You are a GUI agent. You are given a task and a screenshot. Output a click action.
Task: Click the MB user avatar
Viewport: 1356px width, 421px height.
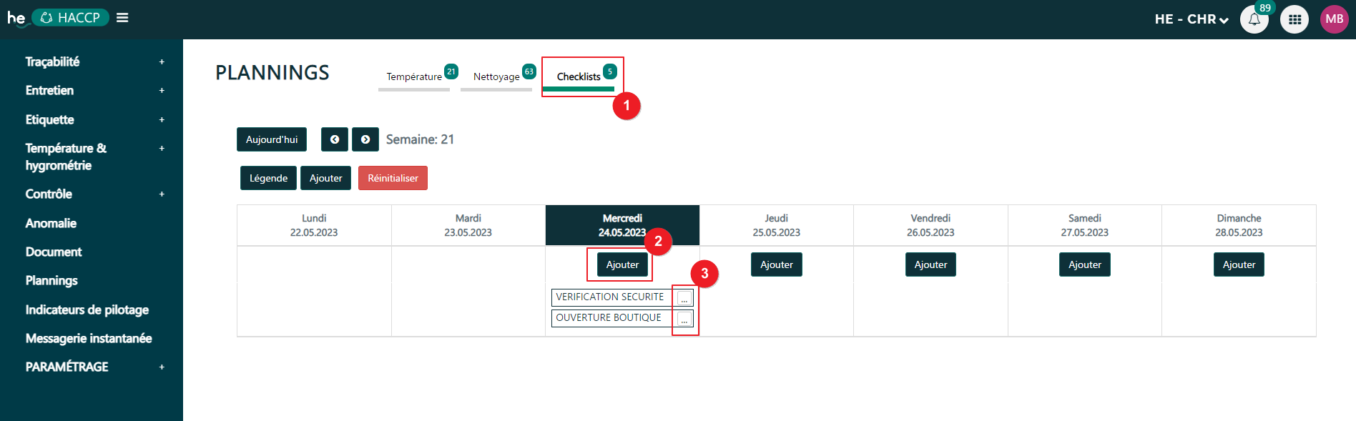tap(1334, 19)
